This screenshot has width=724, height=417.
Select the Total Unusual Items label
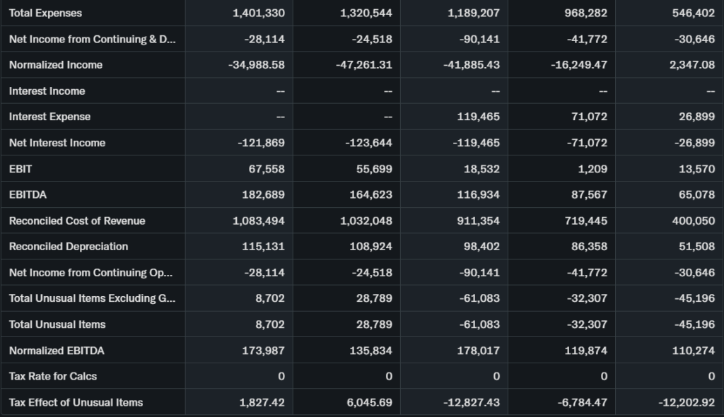click(57, 324)
